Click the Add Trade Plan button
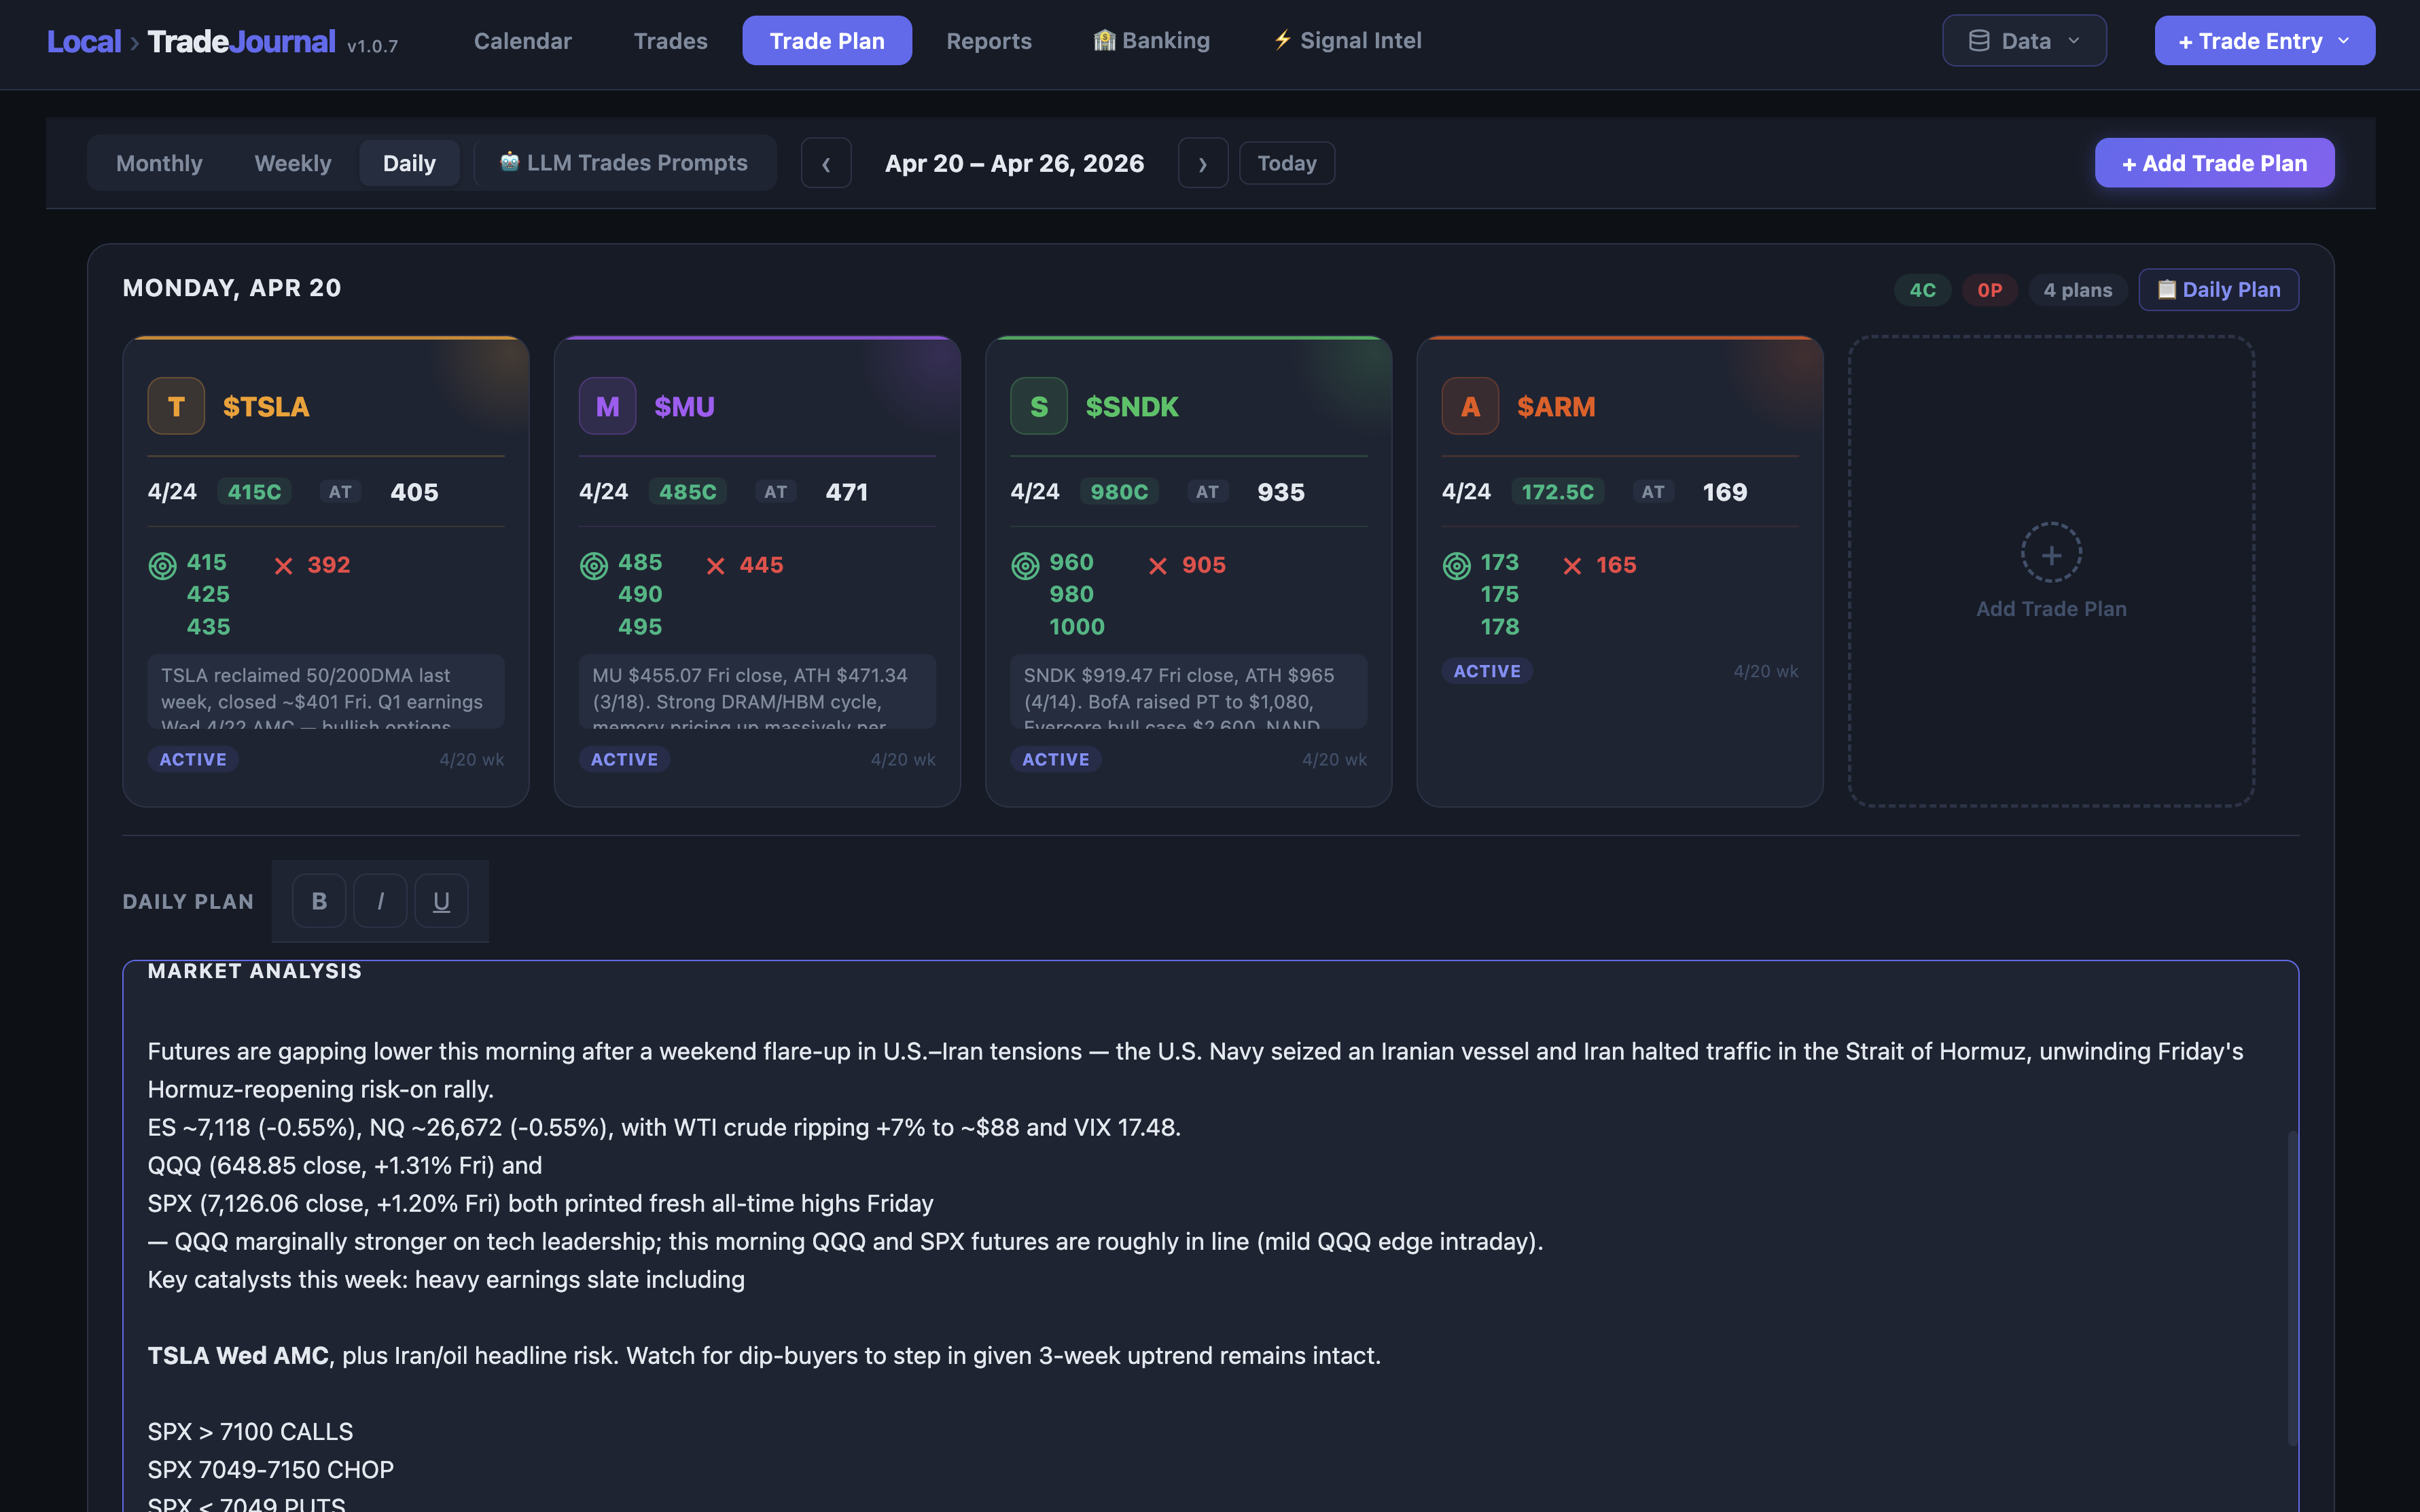Image resolution: width=2420 pixels, height=1512 pixels. click(2214, 162)
